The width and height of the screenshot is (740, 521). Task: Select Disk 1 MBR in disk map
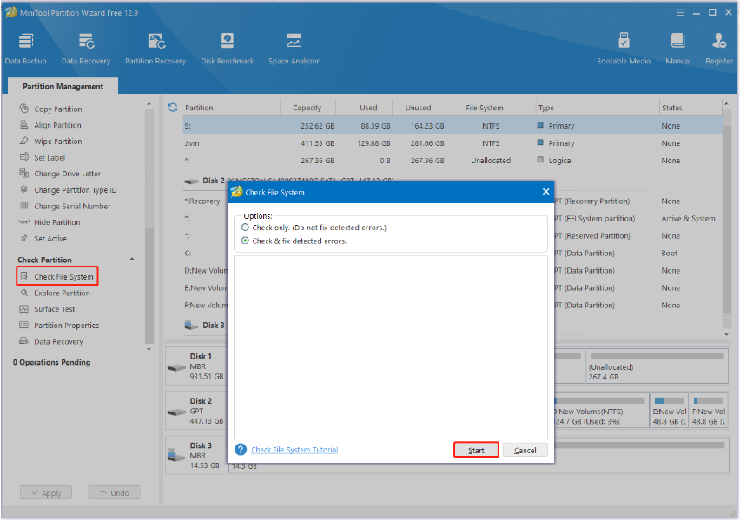(195, 366)
